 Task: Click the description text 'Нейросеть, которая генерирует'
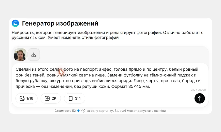[44, 32]
